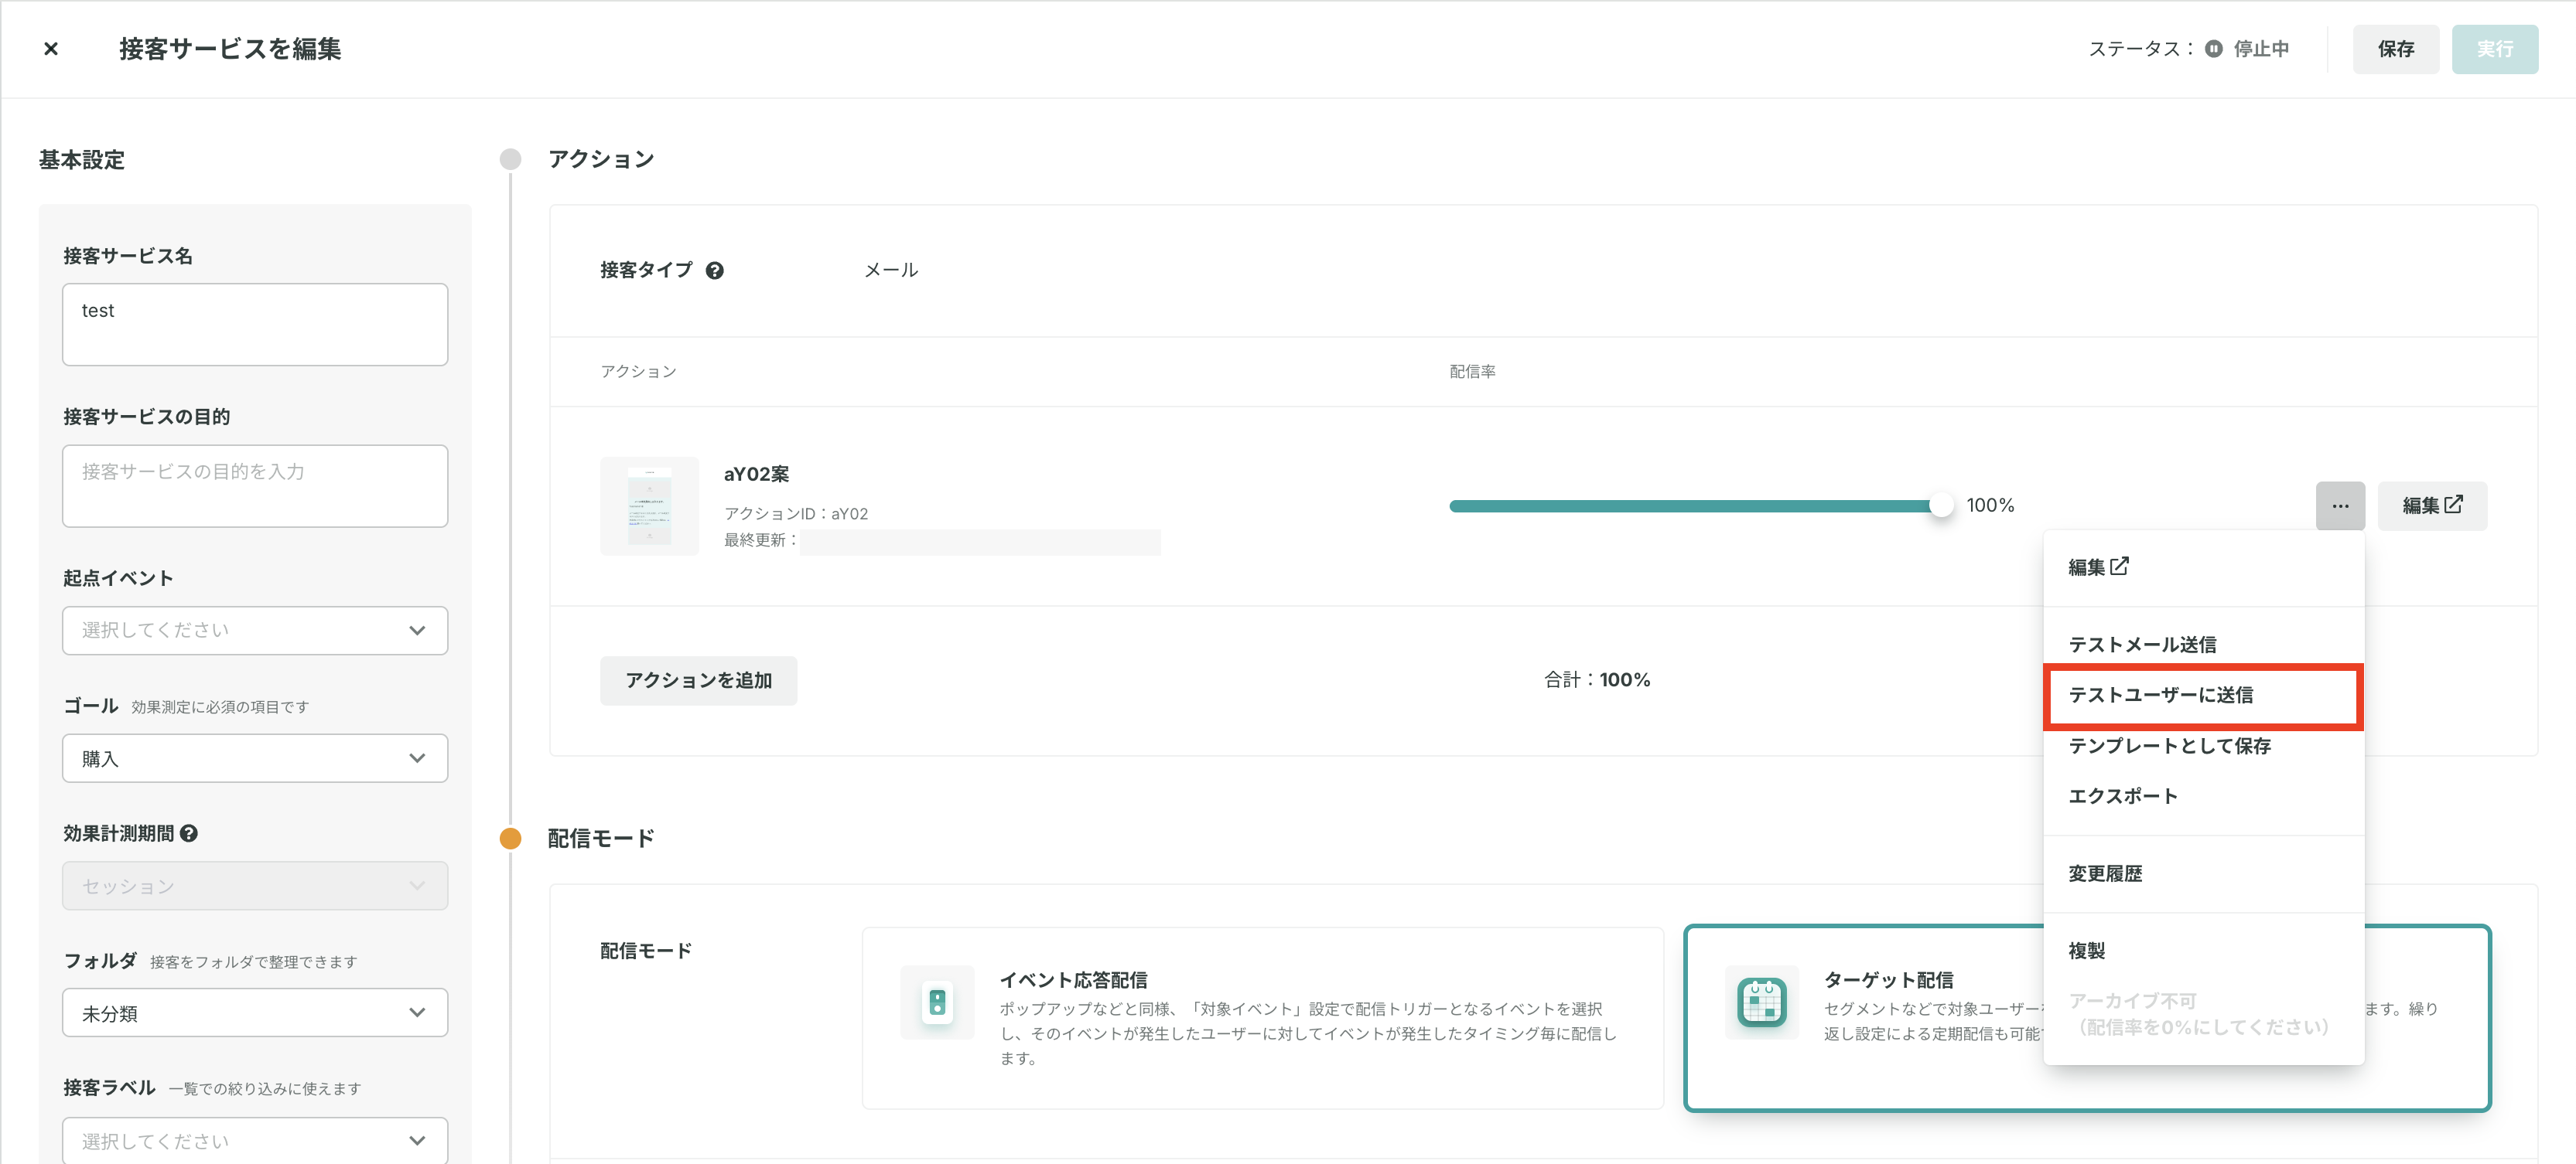Click the 停止中 pause status icon
2576x1164 pixels.
click(2213, 49)
